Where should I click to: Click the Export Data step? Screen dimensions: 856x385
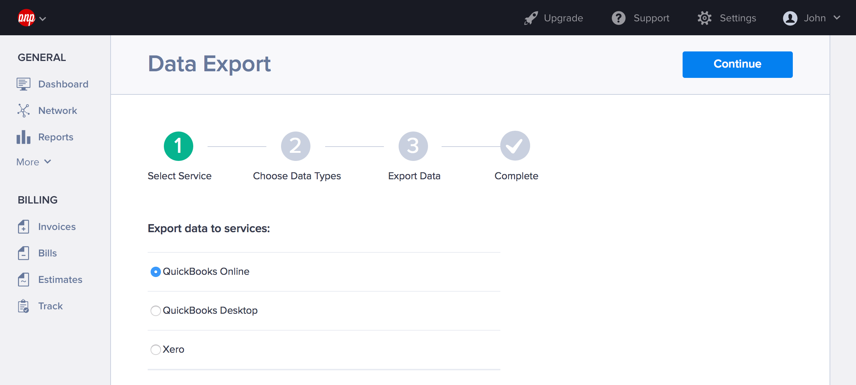(413, 145)
